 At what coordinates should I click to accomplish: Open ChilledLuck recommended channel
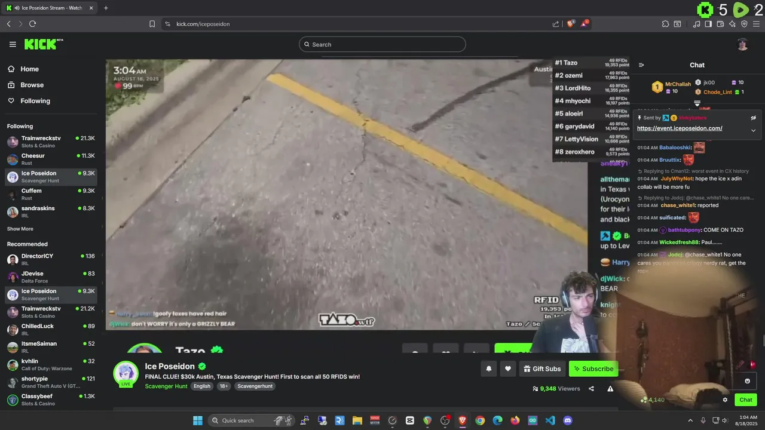pyautogui.click(x=51, y=329)
